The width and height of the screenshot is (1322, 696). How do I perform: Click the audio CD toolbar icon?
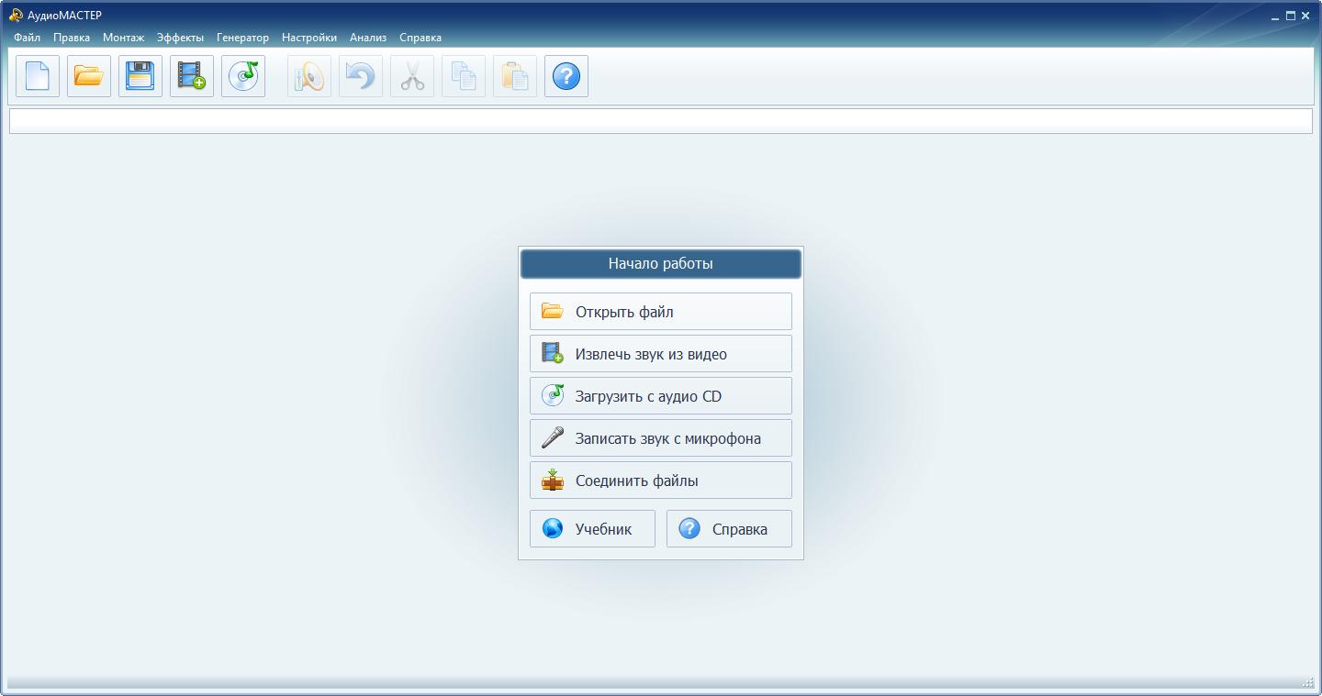click(x=243, y=76)
